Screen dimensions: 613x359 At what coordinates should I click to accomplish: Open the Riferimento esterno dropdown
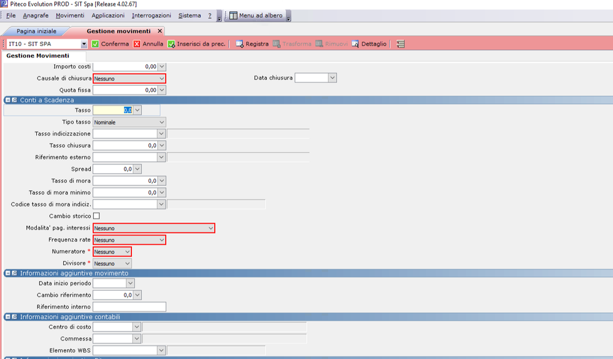pos(161,157)
